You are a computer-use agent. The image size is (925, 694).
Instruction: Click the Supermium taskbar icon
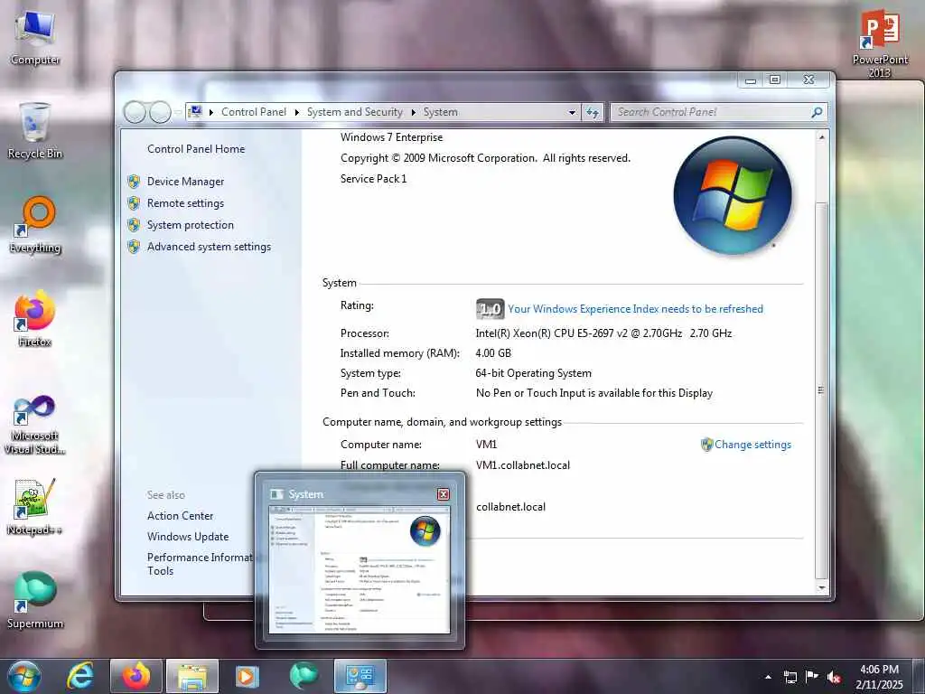click(304, 676)
